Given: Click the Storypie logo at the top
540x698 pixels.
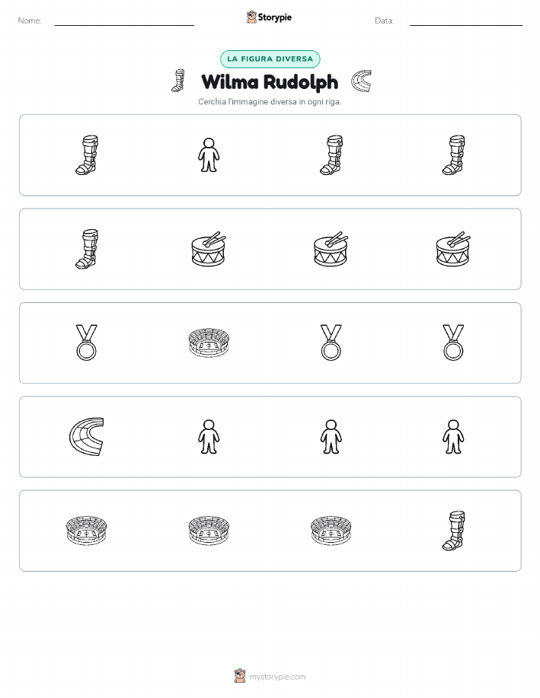Looking at the screenshot, I should (x=269, y=18).
